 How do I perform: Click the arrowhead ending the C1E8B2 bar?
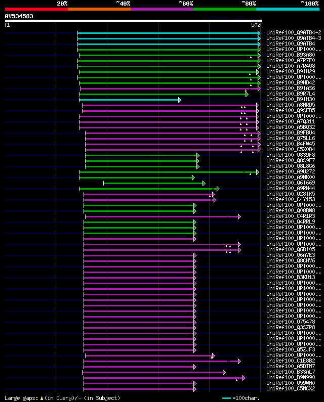[x=239, y=361]
